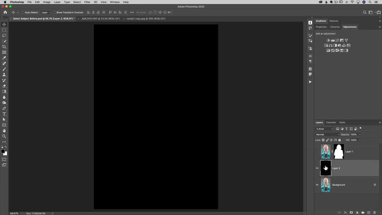Select the Move tool in the toolbar
Screen dimensions: 382x215
[x=4, y=24]
